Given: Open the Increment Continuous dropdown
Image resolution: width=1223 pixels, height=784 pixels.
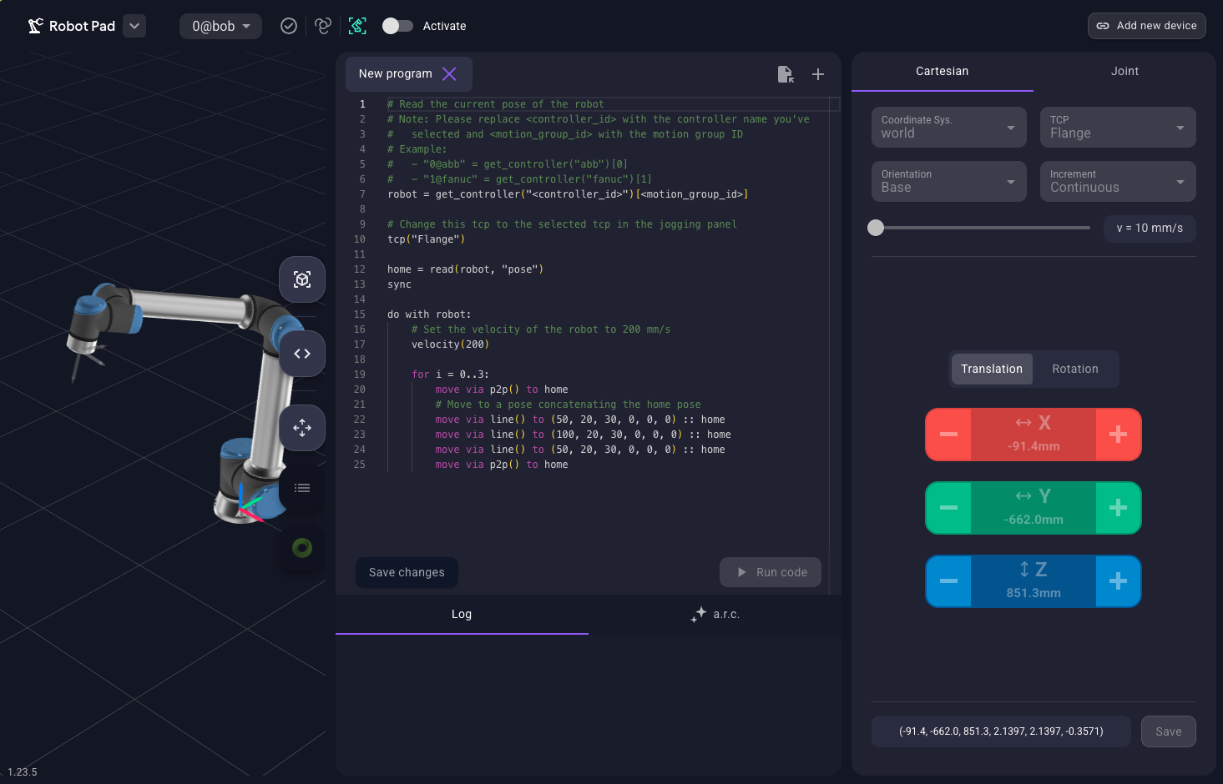Looking at the screenshot, I should [x=1118, y=182].
